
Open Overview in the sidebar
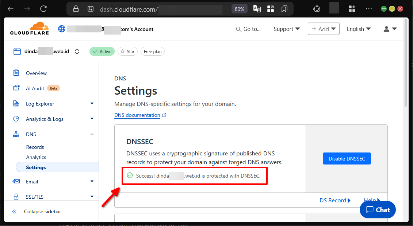point(36,73)
